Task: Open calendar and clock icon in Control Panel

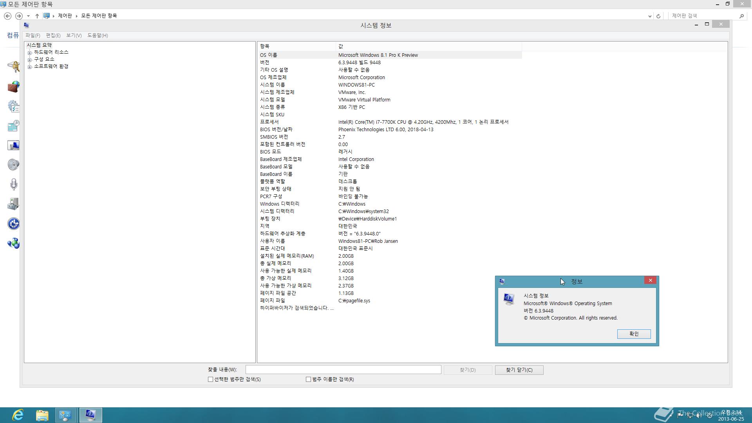Action: tap(13, 126)
